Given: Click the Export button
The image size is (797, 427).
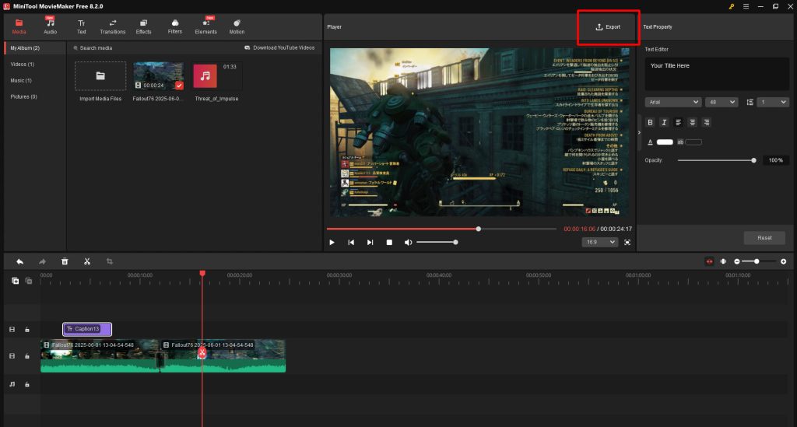Looking at the screenshot, I should click(608, 27).
